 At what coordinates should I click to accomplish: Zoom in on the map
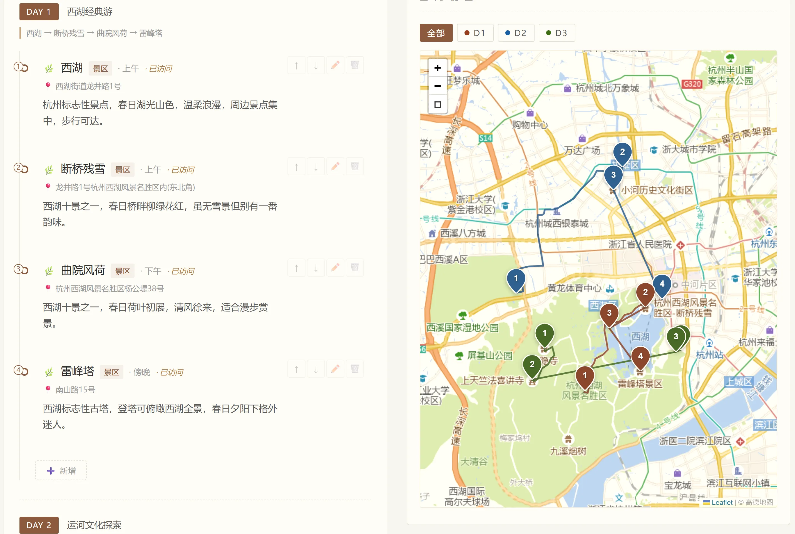point(437,68)
